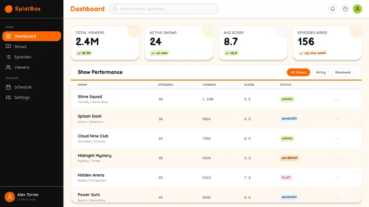Click the Shows play icon in sidebar
This screenshot has height=207, width=369.
coord(8,46)
